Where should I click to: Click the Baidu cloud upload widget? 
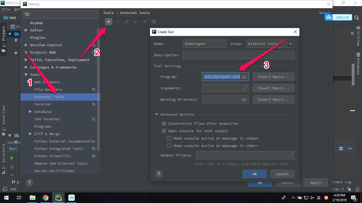click(338, 17)
